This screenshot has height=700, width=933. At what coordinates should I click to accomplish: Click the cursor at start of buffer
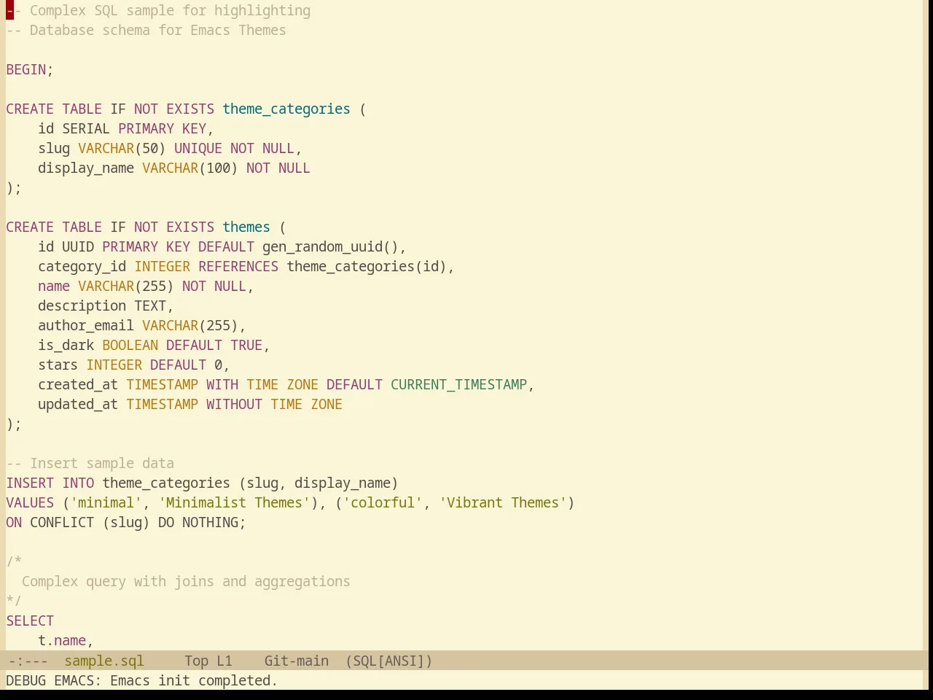[x=9, y=10]
